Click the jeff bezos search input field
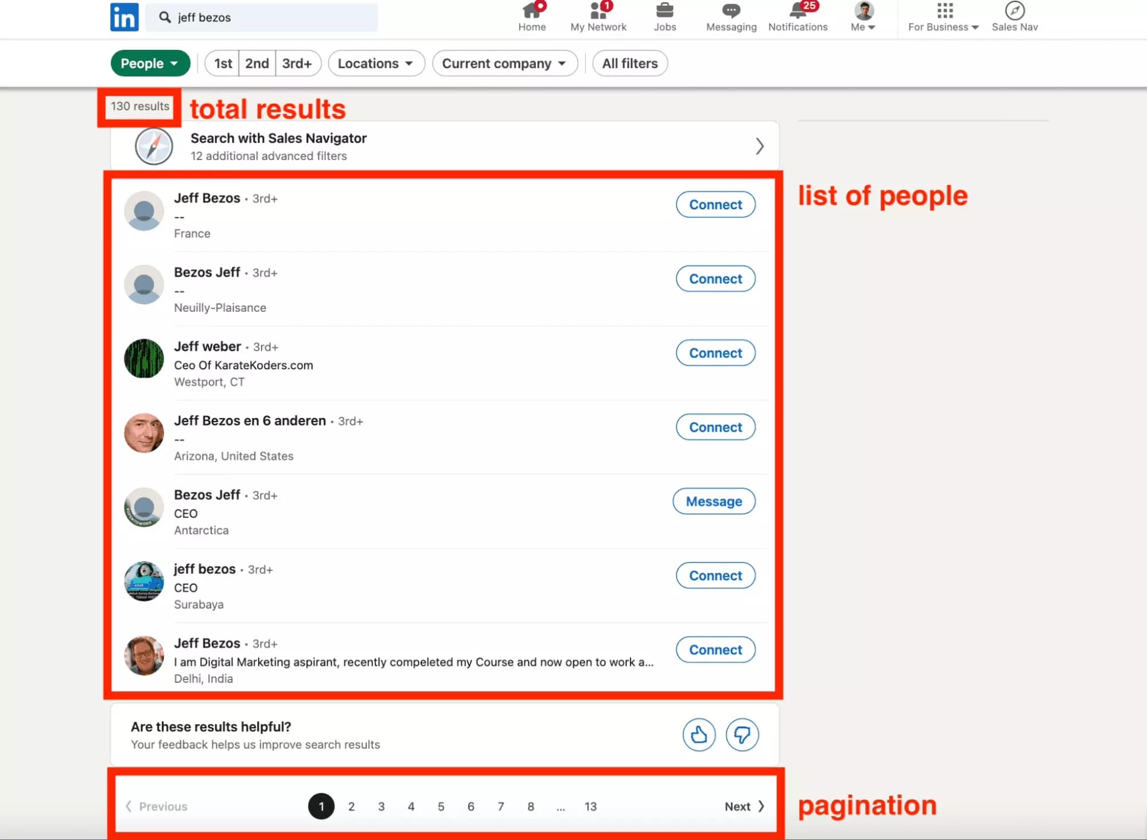Viewport: 1147px width, 840px height. pyautogui.click(x=262, y=17)
